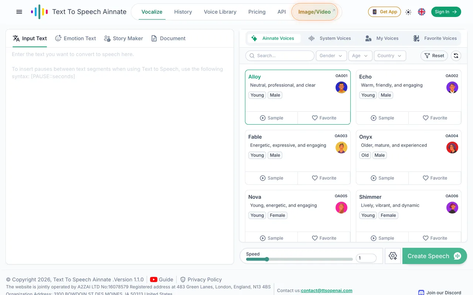Select the Onyx voice name
The width and height of the screenshot is (473, 295).
(x=366, y=137)
